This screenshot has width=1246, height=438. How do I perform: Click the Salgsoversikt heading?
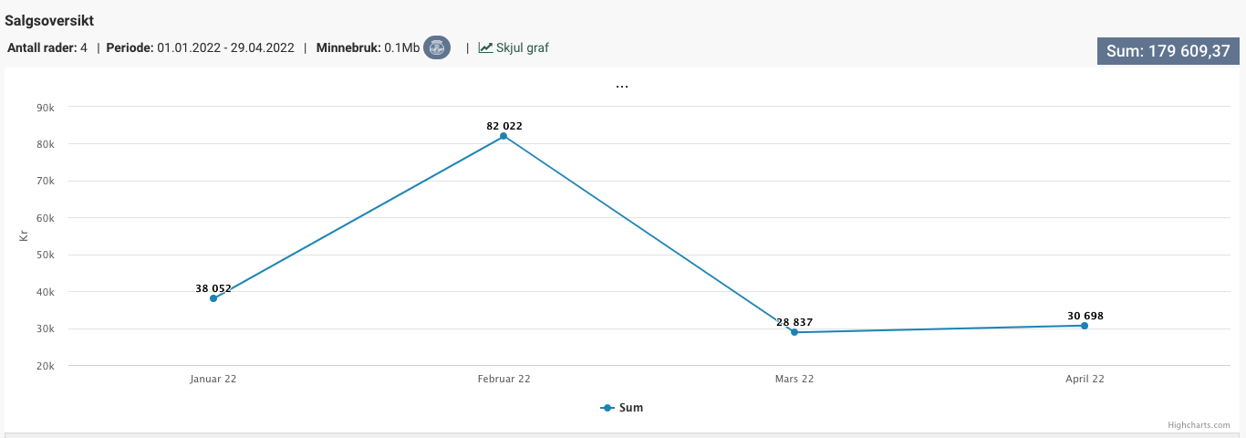click(49, 19)
